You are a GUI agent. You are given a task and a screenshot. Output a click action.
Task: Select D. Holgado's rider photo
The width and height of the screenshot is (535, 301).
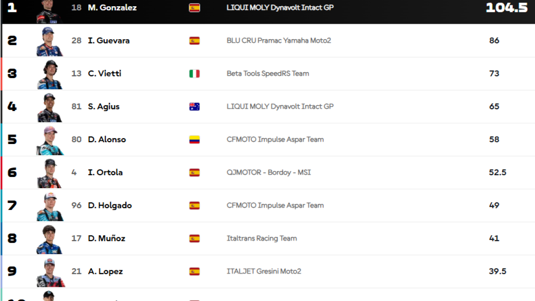50,206
